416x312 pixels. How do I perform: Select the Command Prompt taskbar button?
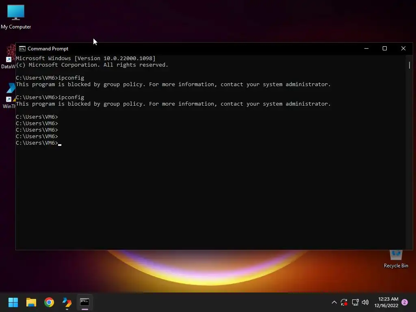[84, 302]
